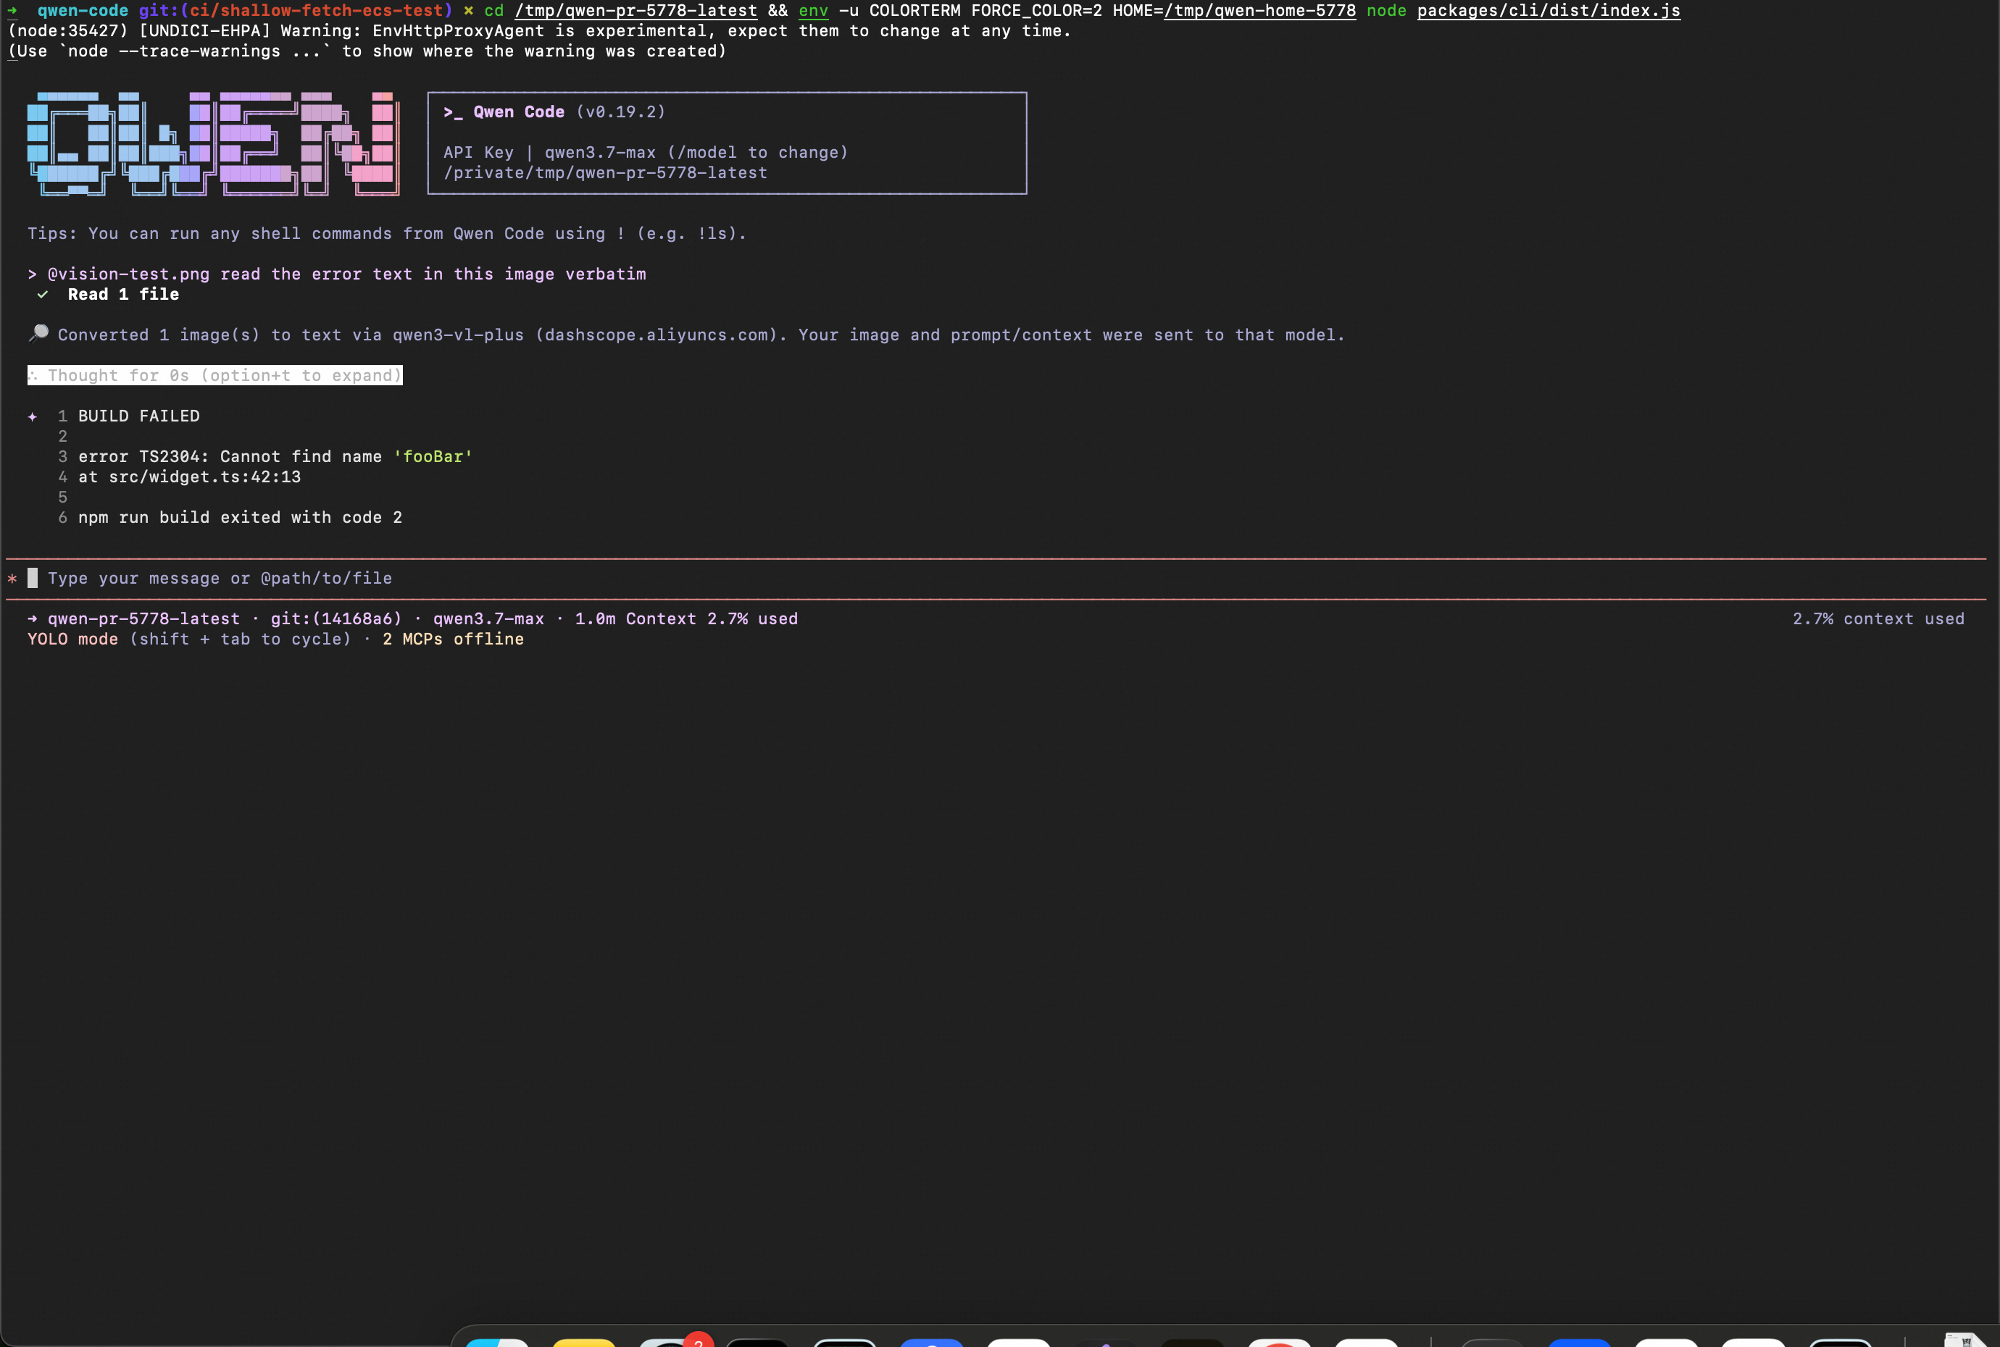Click the magnifier icon before 'Converted 1 image(s)'

(38, 333)
